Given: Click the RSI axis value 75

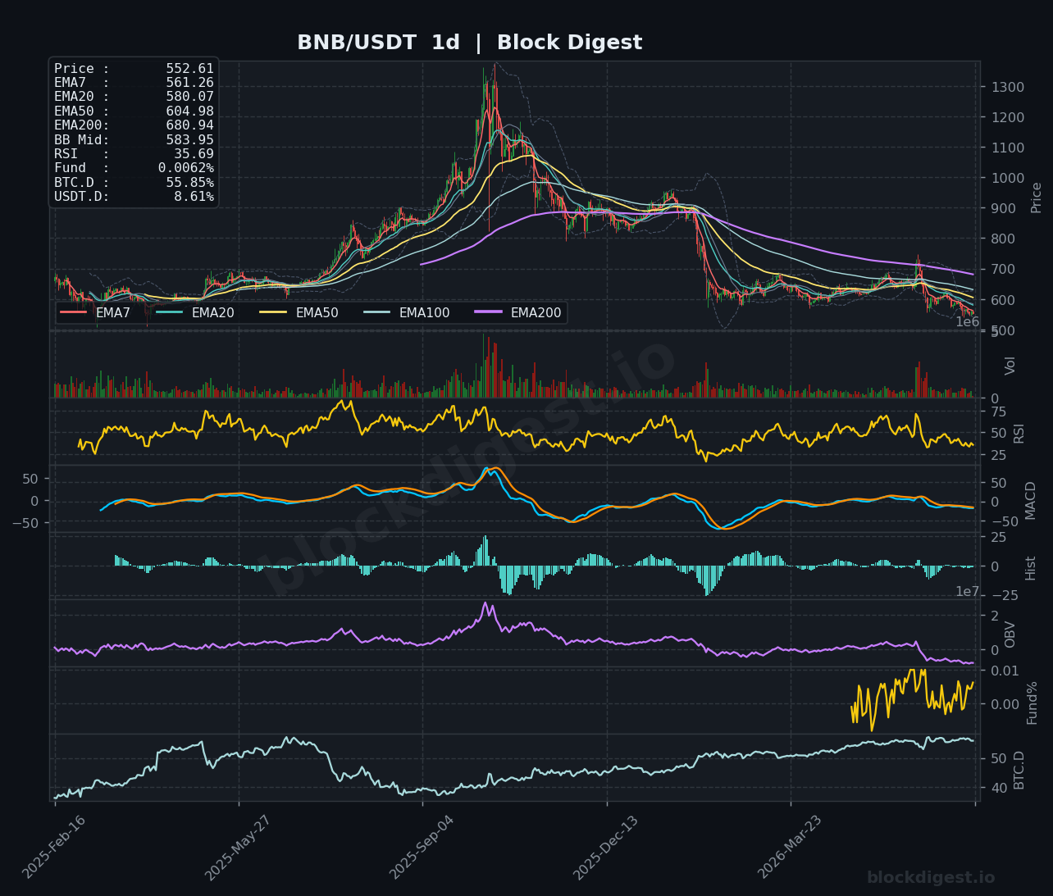Looking at the screenshot, I should click(x=998, y=412).
